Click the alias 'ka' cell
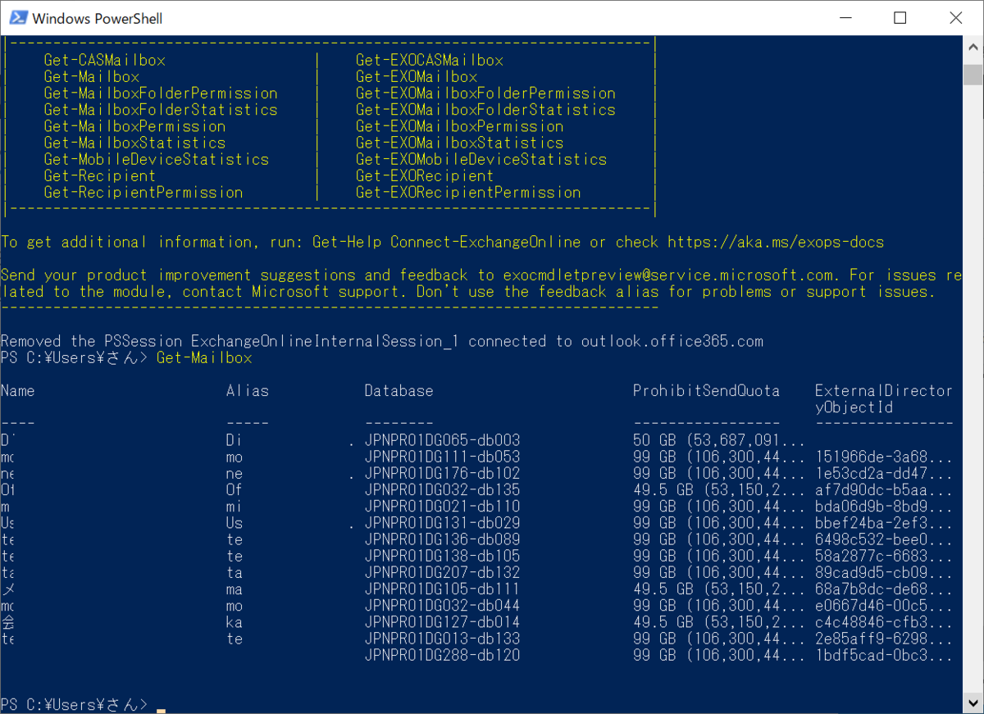984x714 pixels. (235, 622)
